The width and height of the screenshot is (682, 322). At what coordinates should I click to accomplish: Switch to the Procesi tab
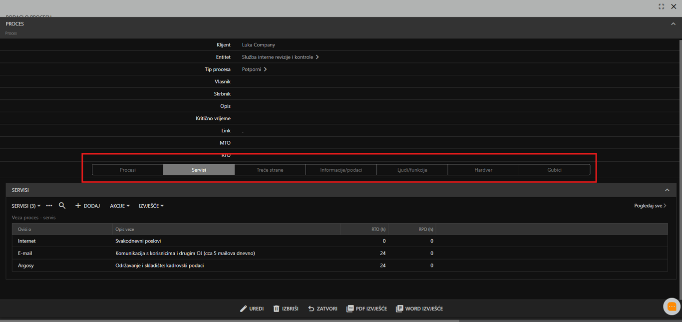click(x=128, y=170)
